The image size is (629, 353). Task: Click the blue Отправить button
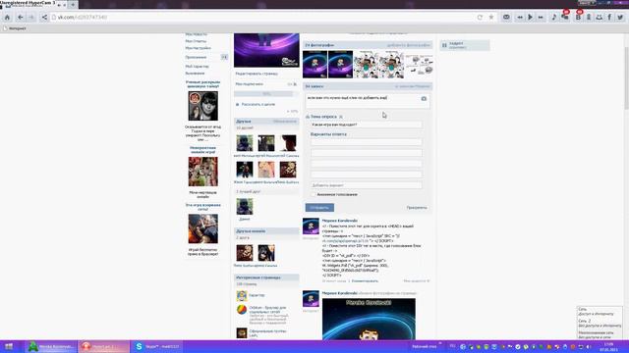319,207
